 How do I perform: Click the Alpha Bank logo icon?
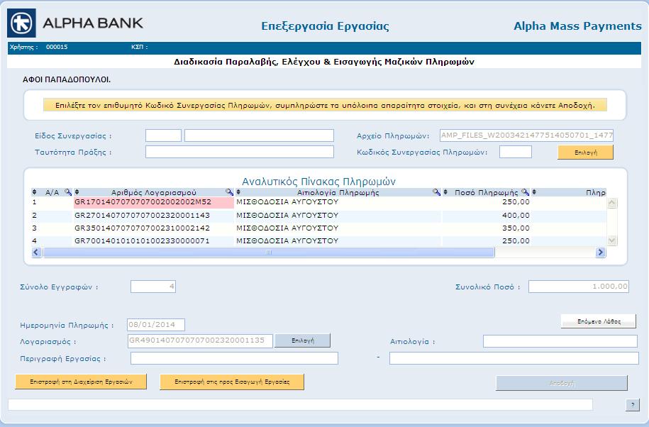[21, 23]
